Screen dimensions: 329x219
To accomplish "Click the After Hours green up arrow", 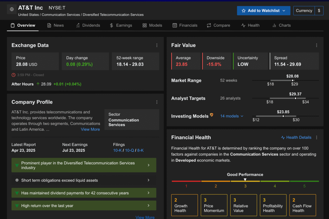I will pyautogui.click(x=38, y=84).
